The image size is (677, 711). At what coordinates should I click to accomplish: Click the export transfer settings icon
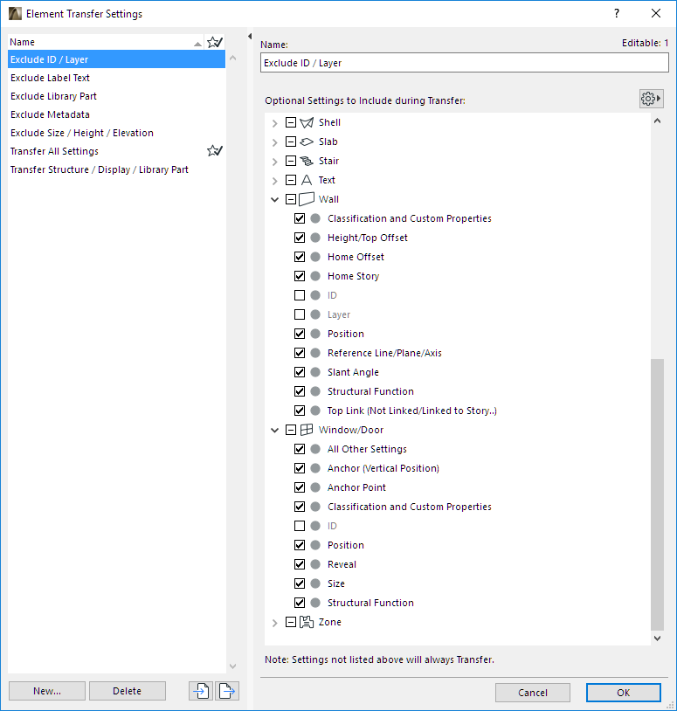[x=227, y=691]
